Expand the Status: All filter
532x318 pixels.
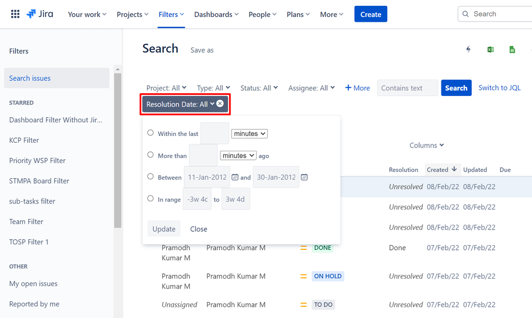tap(259, 88)
